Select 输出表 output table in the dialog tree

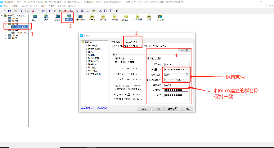[92, 55]
